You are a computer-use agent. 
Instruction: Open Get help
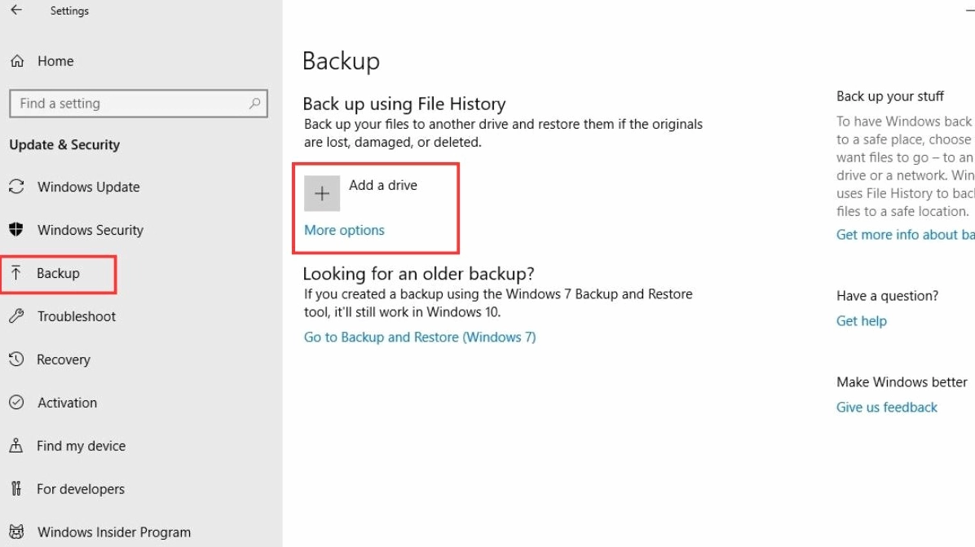coord(861,320)
